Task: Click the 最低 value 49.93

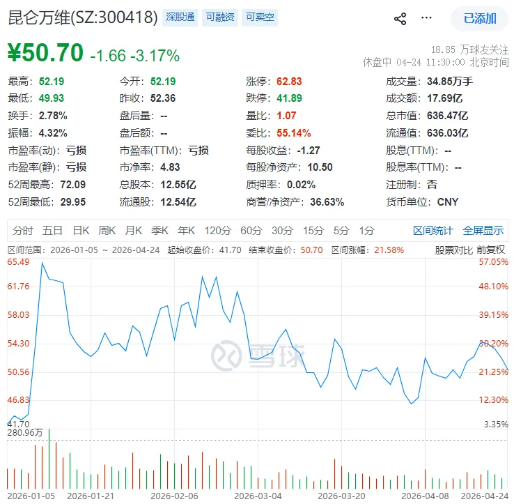Action: 52,98
